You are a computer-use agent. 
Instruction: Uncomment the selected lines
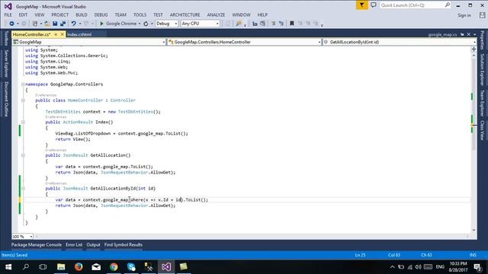[x=281, y=24]
